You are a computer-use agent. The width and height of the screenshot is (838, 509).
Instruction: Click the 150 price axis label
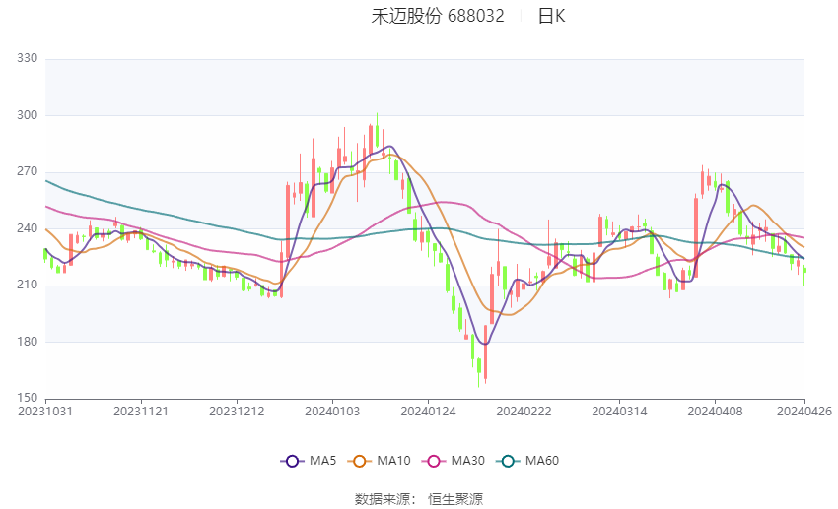point(28,398)
